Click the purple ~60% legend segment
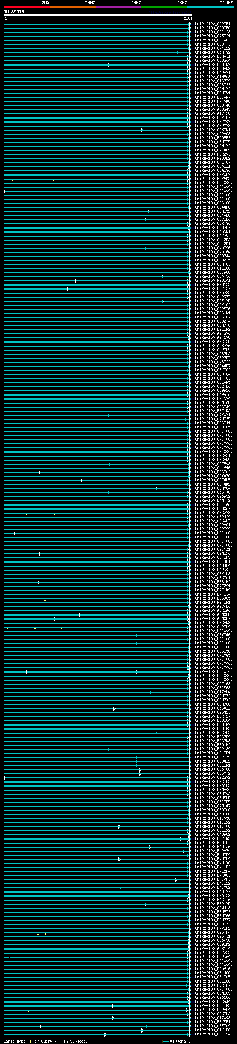The height and width of the screenshot is (1044, 237). click(x=118, y=7)
